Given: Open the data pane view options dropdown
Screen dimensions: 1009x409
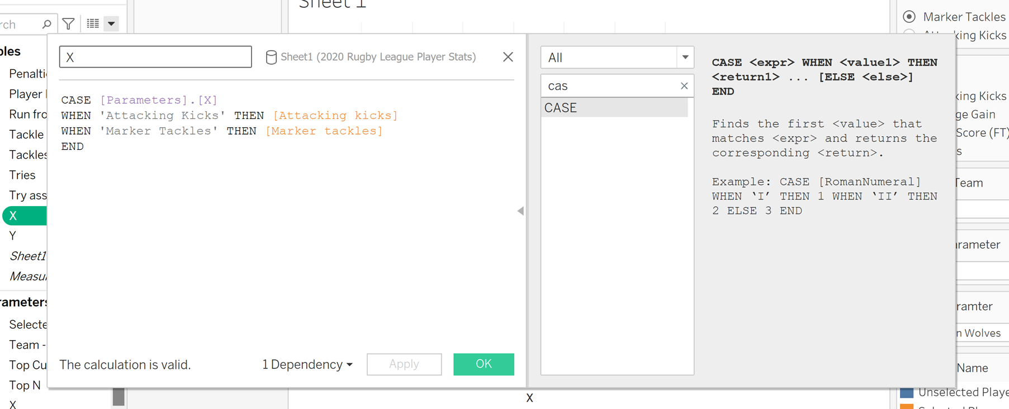Looking at the screenshot, I should [111, 24].
